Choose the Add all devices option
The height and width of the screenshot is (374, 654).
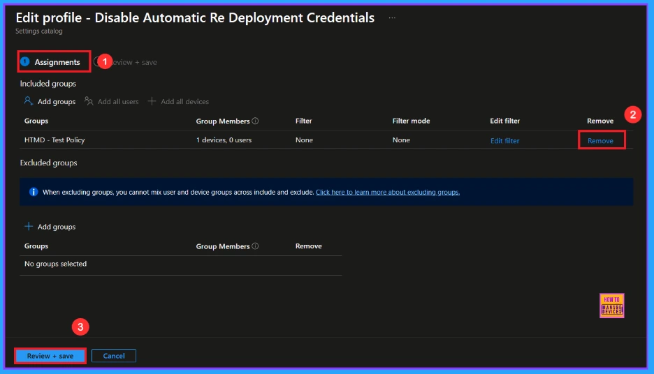[178, 102]
